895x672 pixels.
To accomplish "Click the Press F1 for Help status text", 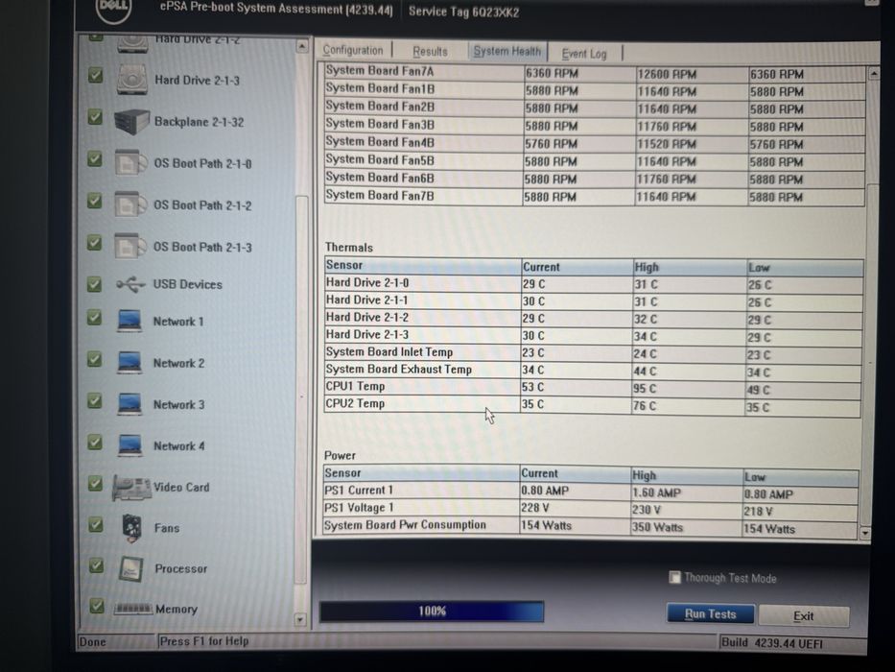I will click(204, 641).
